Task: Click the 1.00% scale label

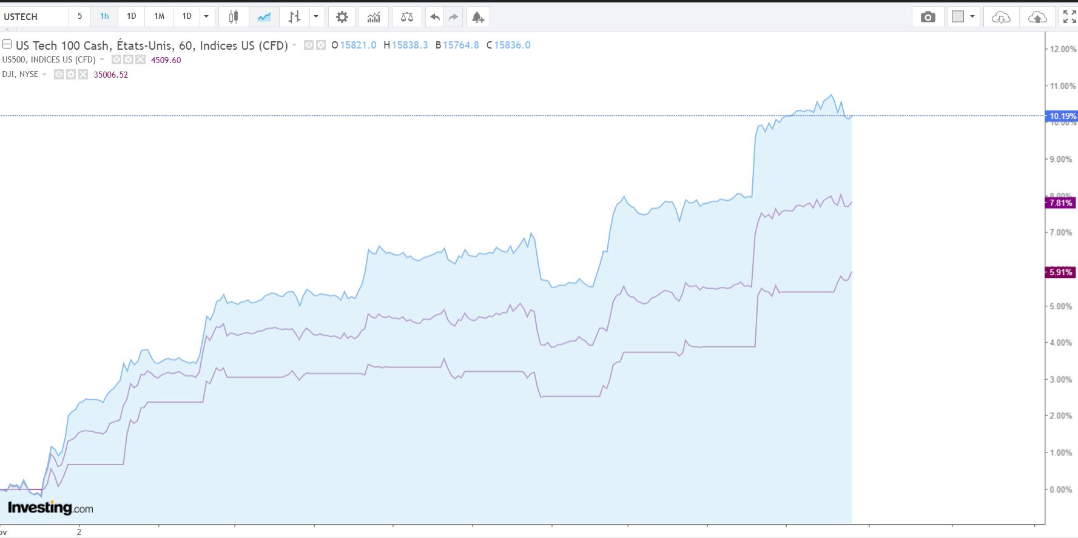Action: [x=1061, y=453]
